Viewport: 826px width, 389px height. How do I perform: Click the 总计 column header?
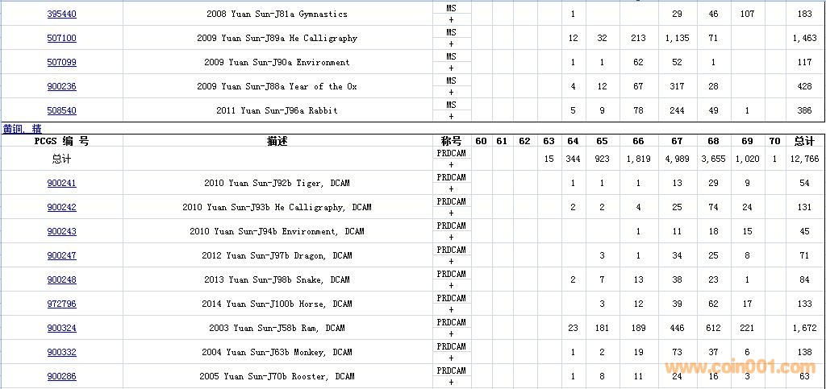(804, 141)
